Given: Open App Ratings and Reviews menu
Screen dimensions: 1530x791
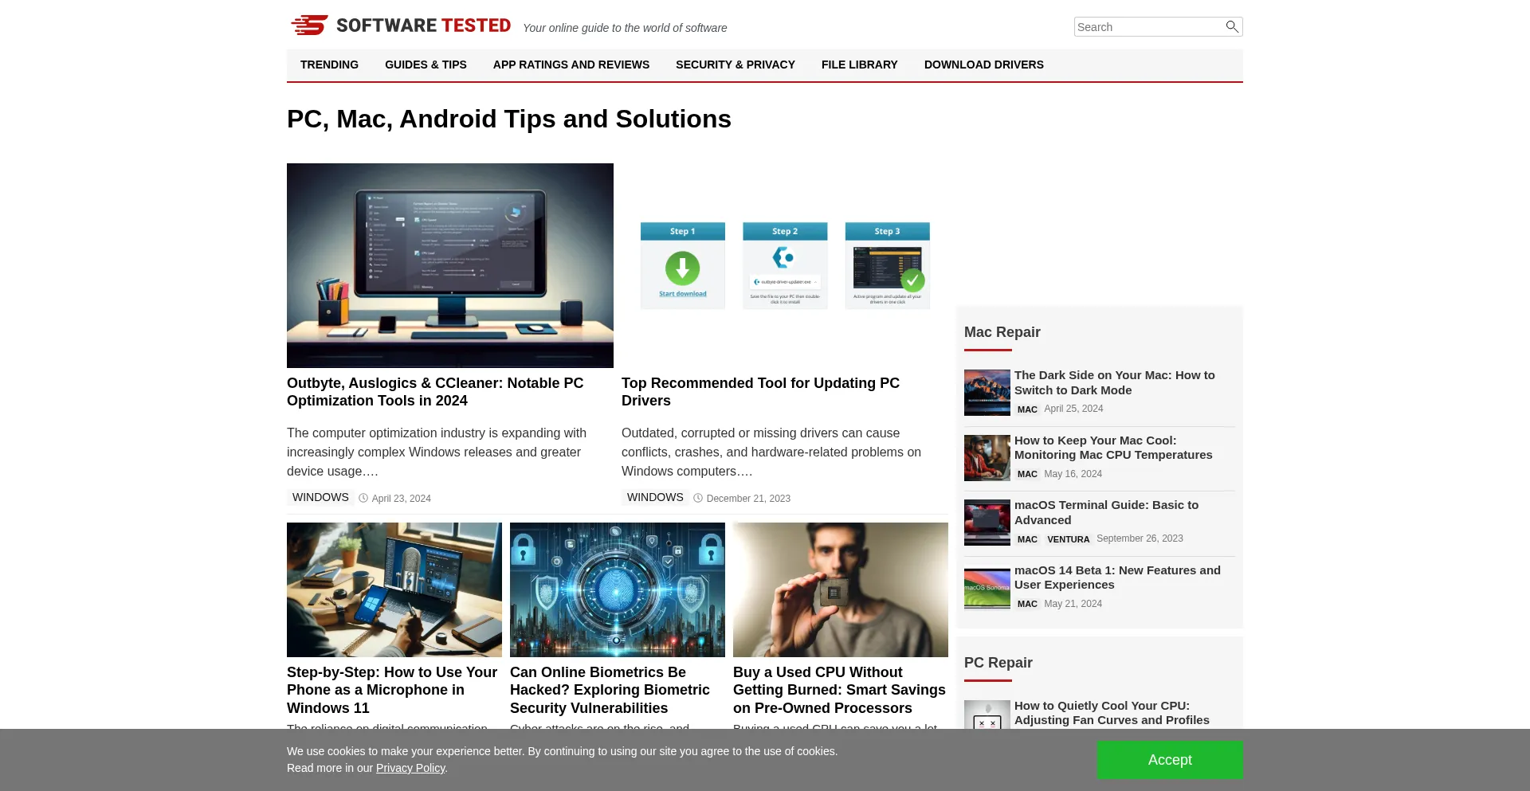Looking at the screenshot, I should [571, 65].
